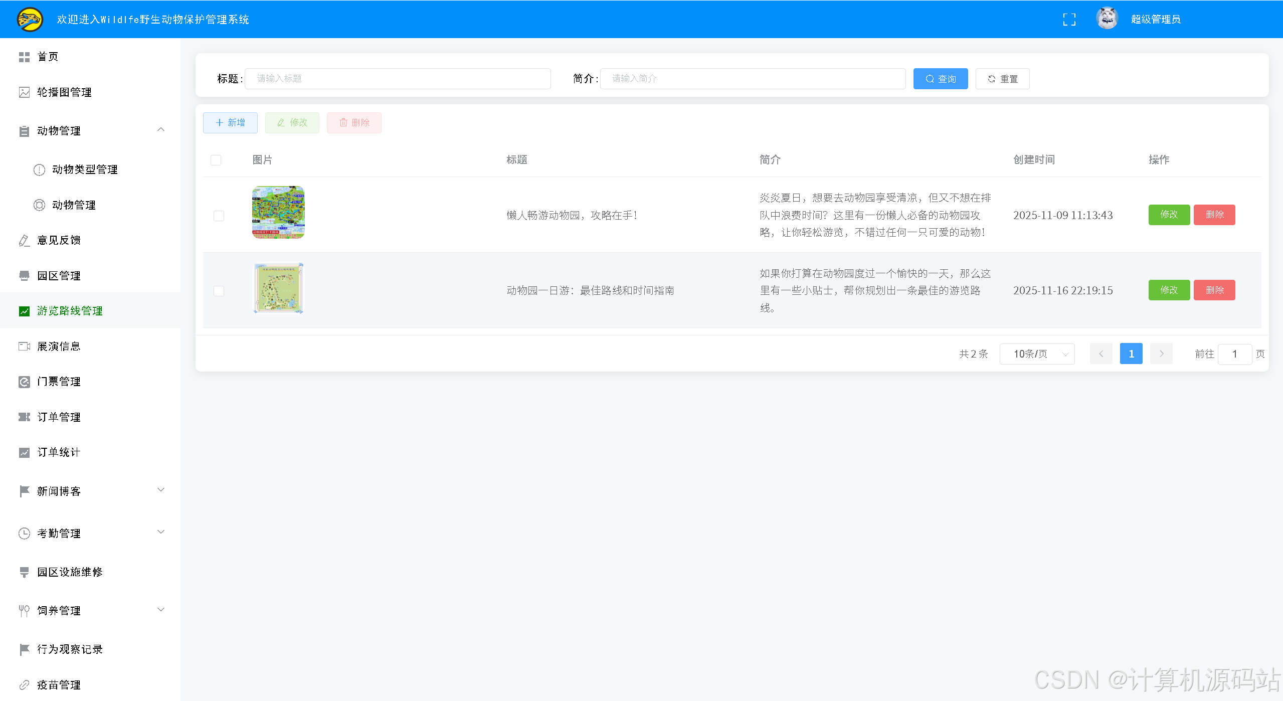Click the 门票管理 icon
1283x701 pixels.
pos(24,382)
